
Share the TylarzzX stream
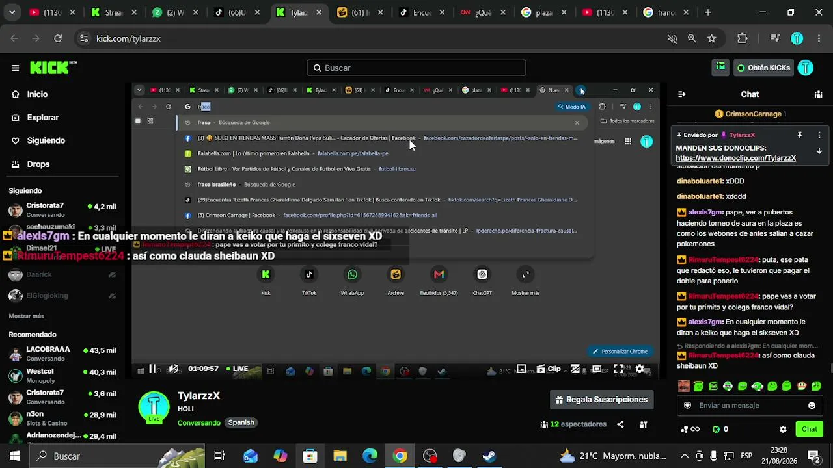[x=620, y=424]
